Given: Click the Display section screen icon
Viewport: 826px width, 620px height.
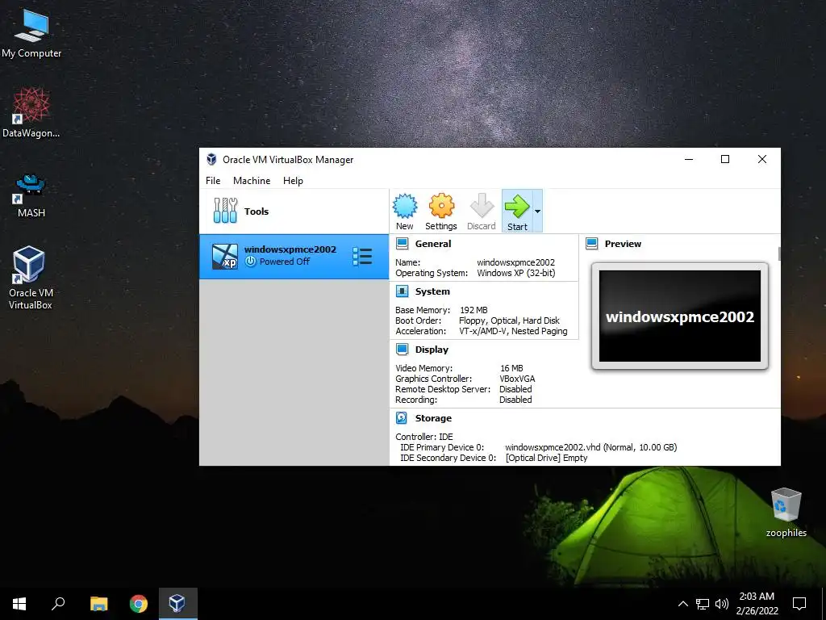Looking at the screenshot, I should tap(402, 350).
